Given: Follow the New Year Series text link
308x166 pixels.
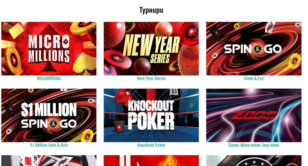Looking at the screenshot, I should [151, 78].
